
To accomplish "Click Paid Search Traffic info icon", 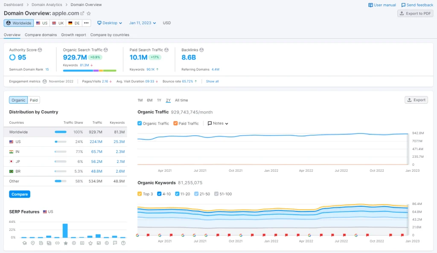I will click(166, 50).
